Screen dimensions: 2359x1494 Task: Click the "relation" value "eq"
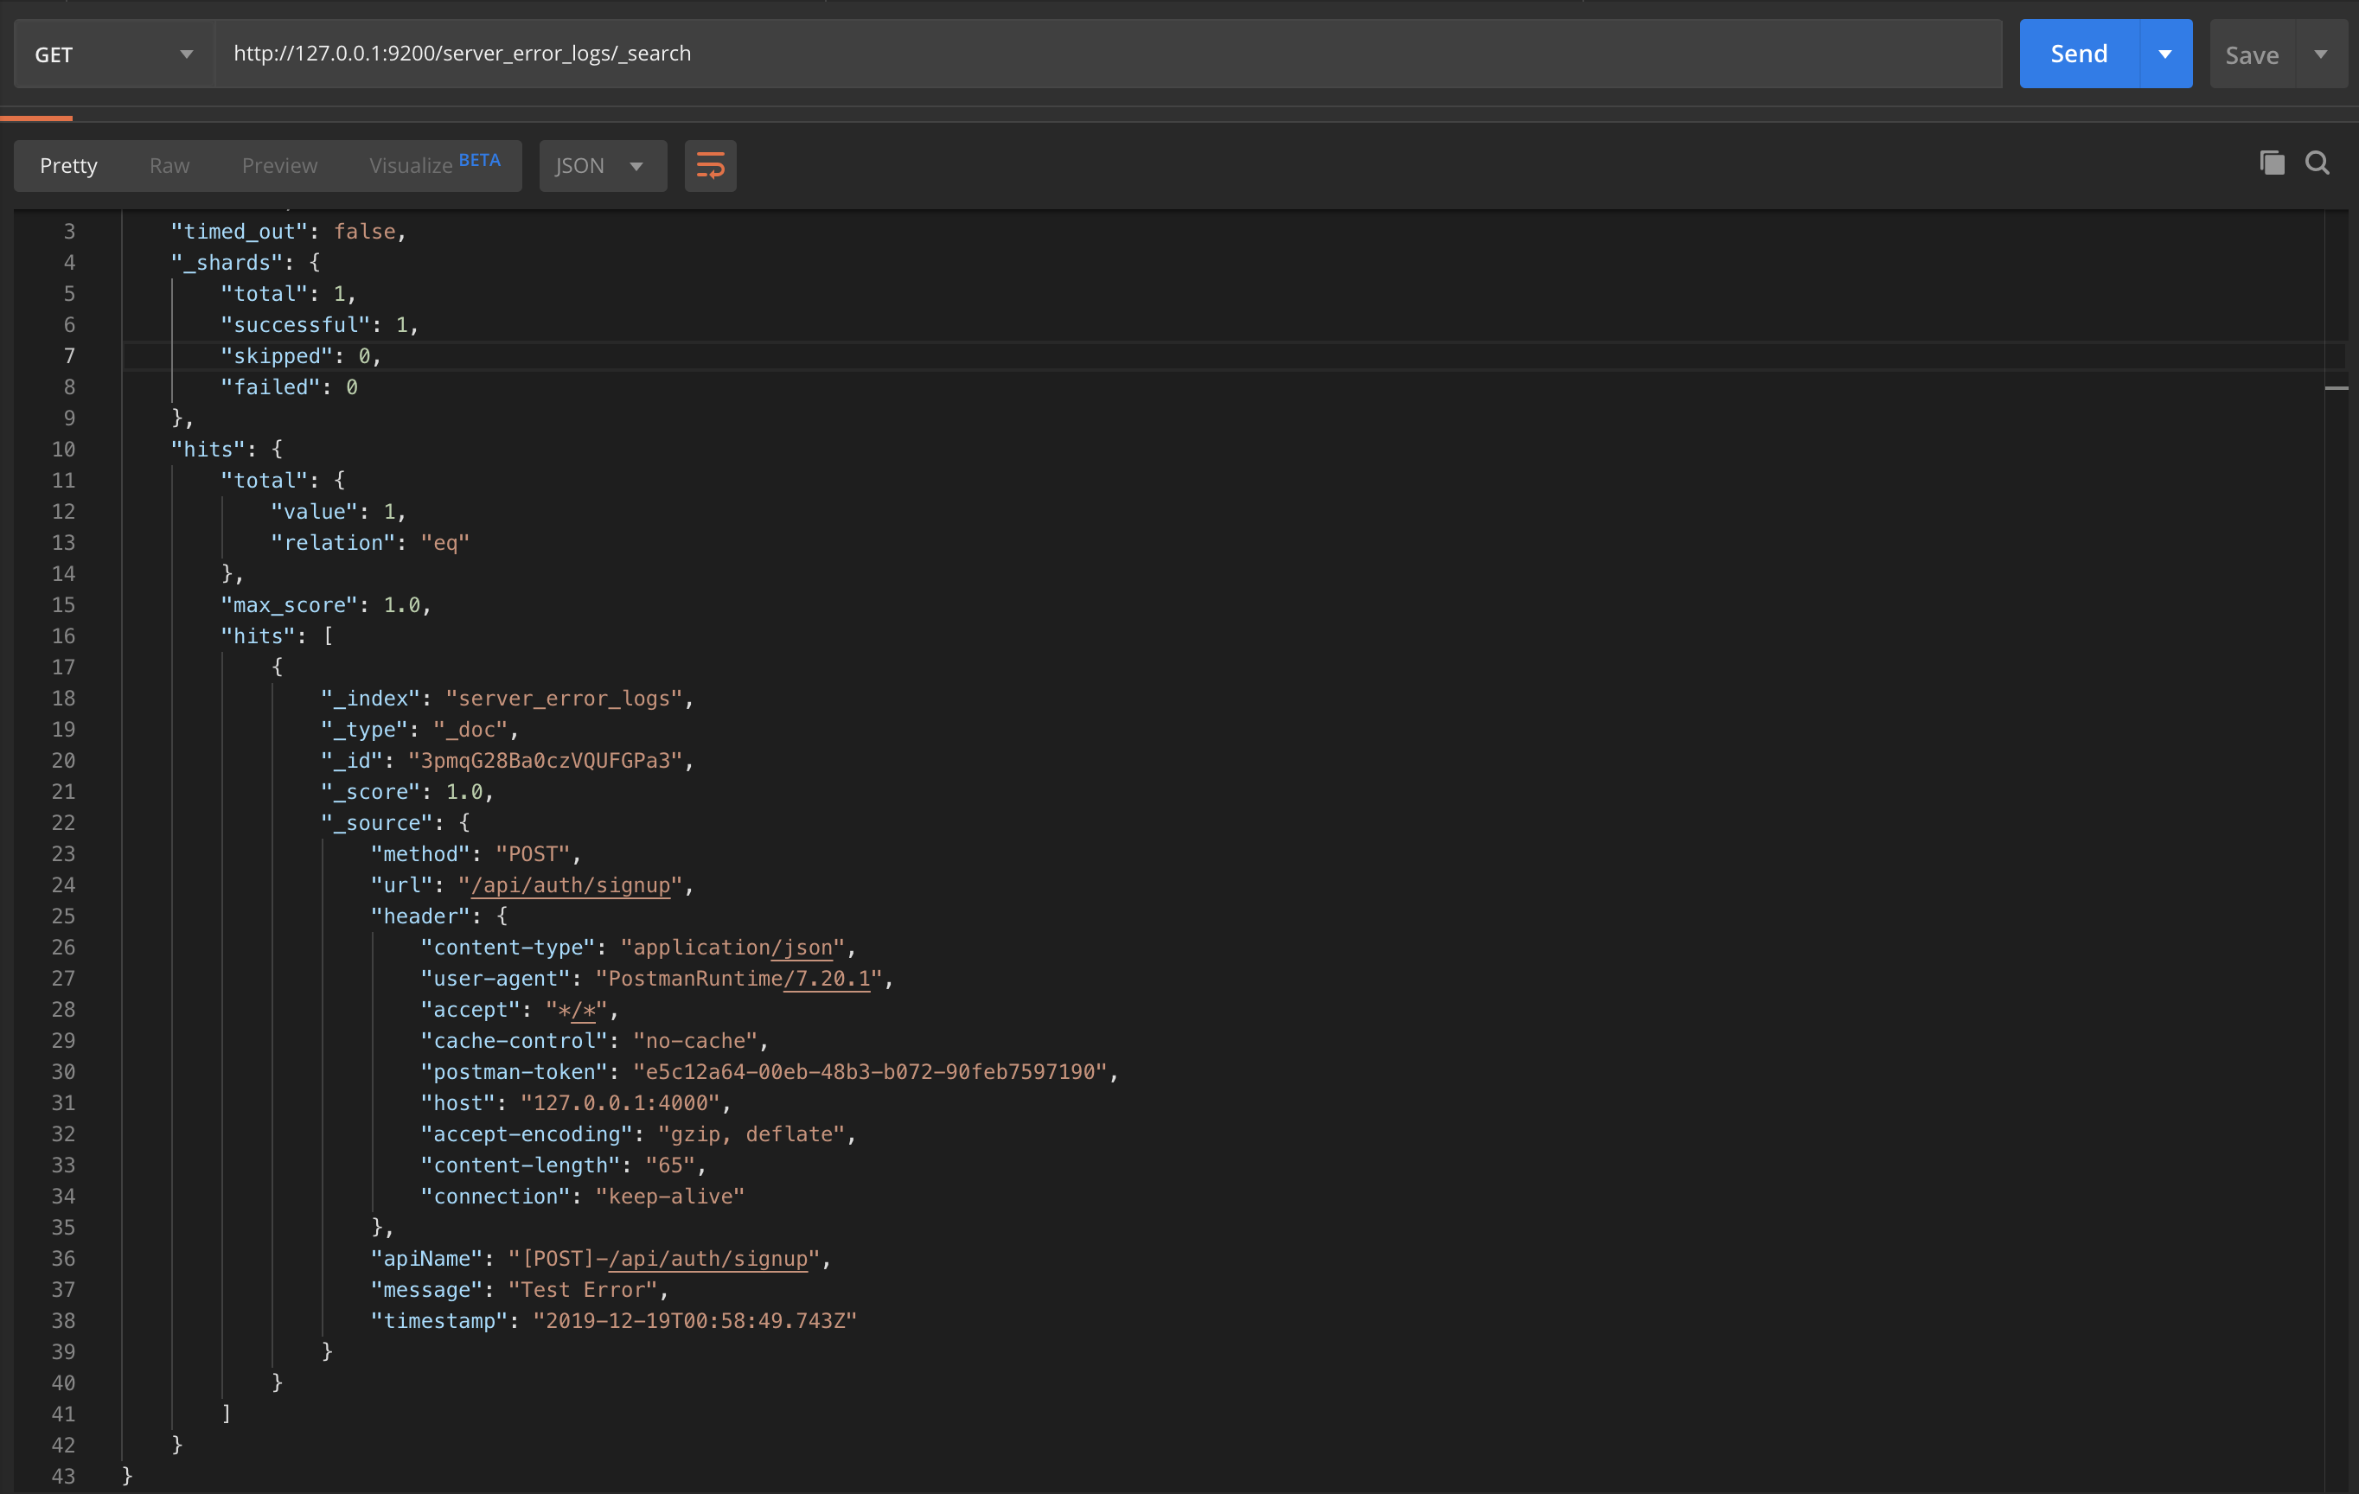(x=444, y=543)
